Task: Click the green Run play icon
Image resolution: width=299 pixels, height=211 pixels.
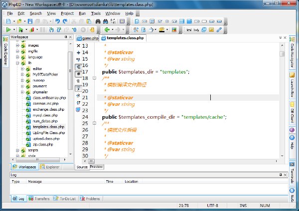Action: pyautogui.click(x=8, y=30)
